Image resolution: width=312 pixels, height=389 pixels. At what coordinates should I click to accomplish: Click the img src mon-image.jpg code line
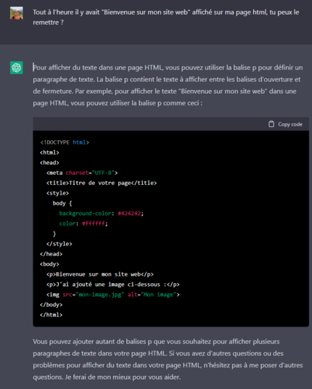[113, 295]
